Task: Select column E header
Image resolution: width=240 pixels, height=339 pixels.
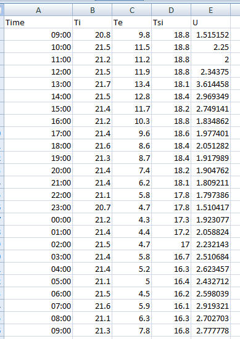Action: pyautogui.click(x=210, y=10)
